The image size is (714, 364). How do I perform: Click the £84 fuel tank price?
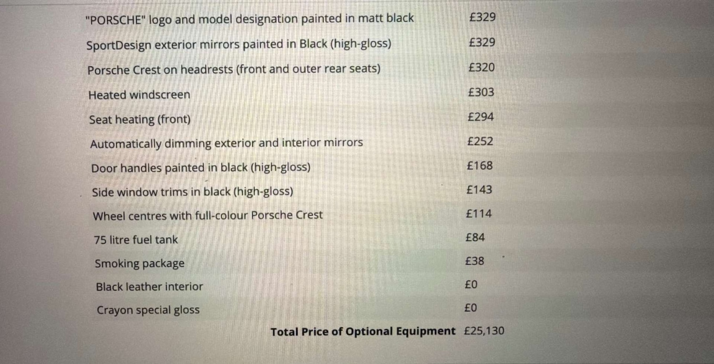pos(475,237)
